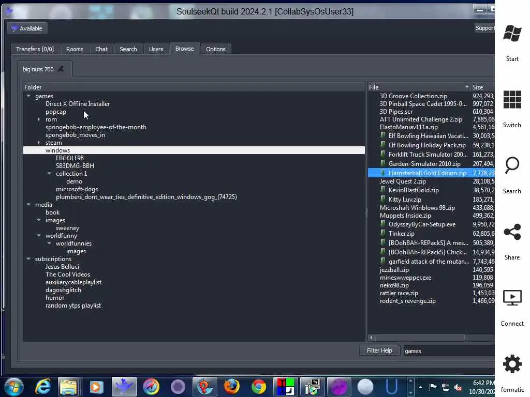Click the colorful squares taskbar app icon
This screenshot has height=397, width=530.
286,387
